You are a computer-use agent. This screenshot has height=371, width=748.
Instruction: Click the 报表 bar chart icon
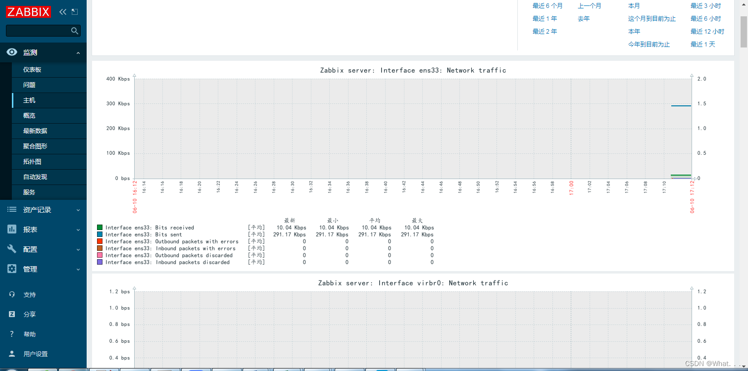pyautogui.click(x=12, y=230)
